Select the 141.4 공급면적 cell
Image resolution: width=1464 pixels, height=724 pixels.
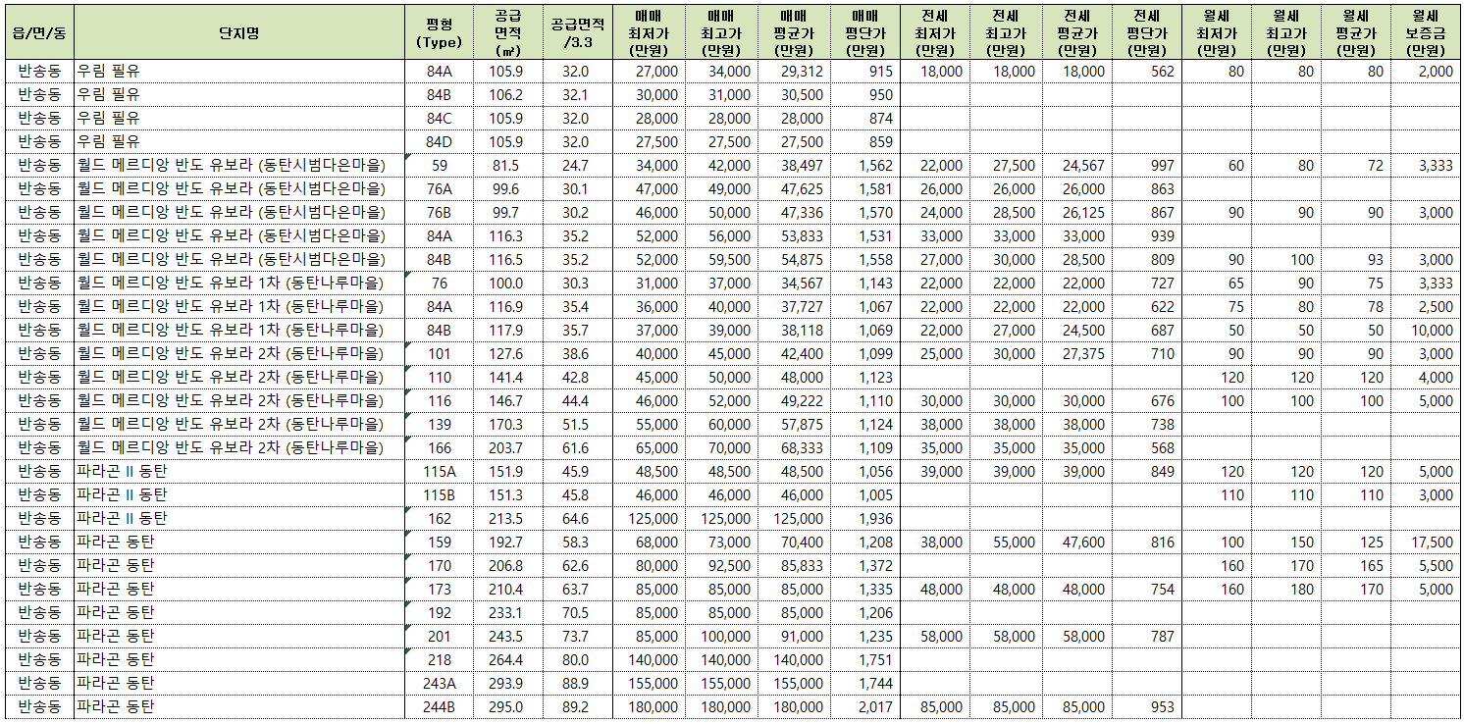tap(508, 378)
